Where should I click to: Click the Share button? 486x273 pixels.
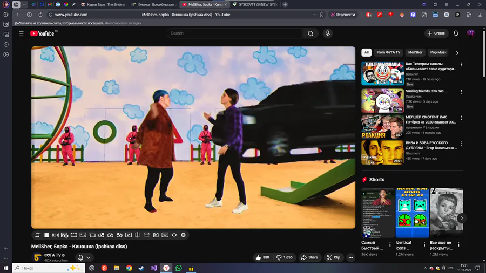(x=309, y=257)
